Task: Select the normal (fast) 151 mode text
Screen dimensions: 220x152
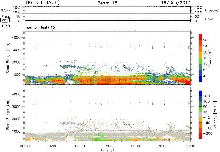Action: (x=42, y=27)
